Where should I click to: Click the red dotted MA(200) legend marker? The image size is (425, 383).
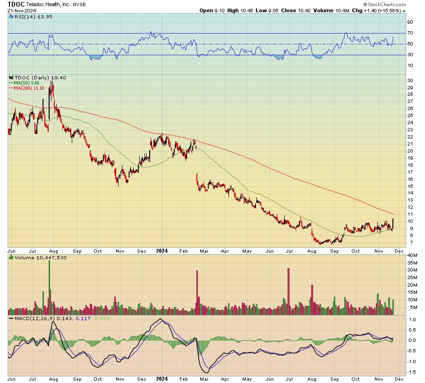pyautogui.click(x=11, y=87)
